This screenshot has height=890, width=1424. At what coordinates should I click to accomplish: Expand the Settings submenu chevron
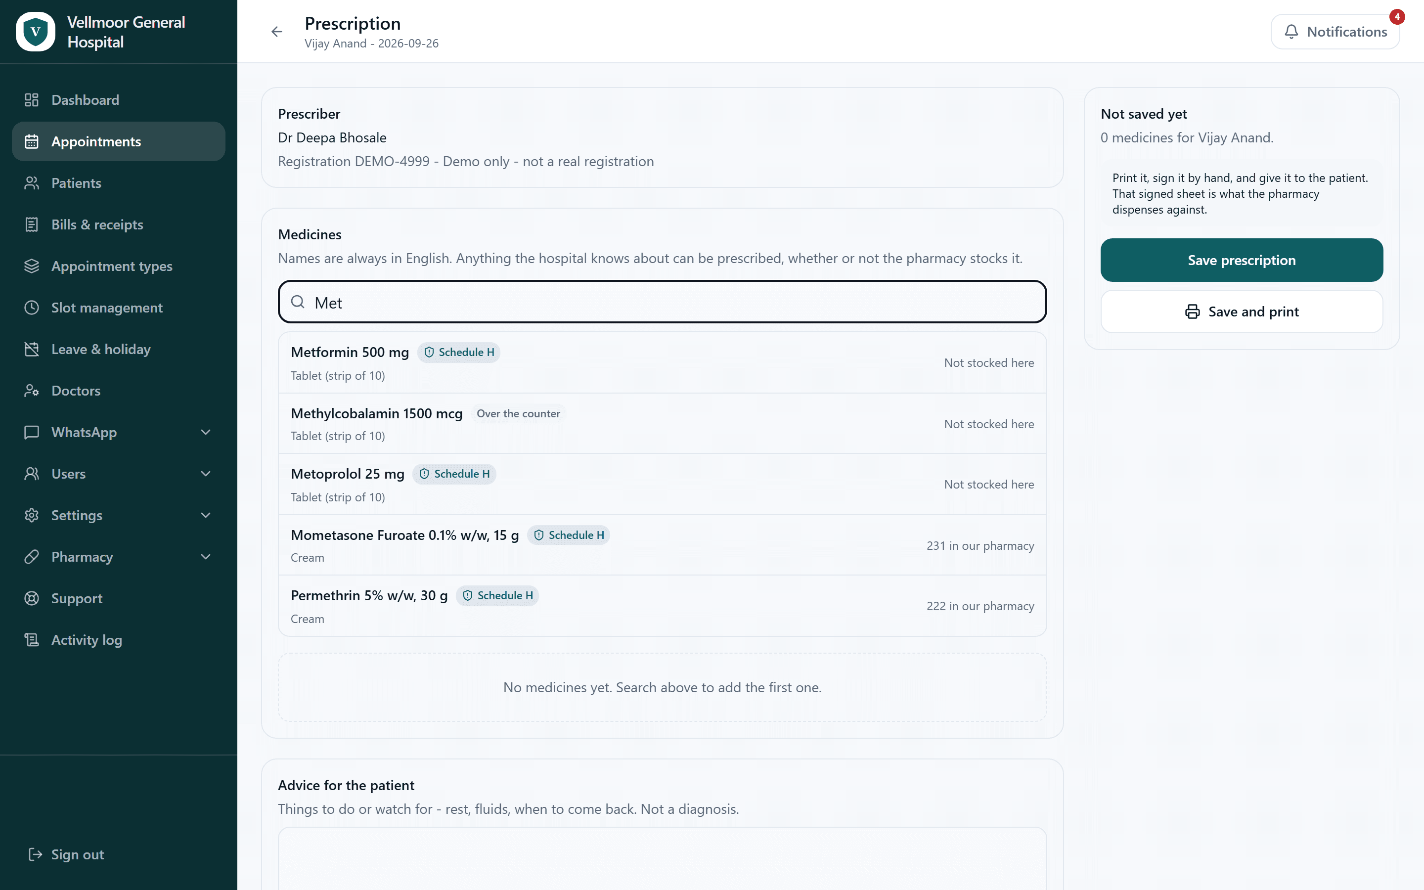pos(205,515)
